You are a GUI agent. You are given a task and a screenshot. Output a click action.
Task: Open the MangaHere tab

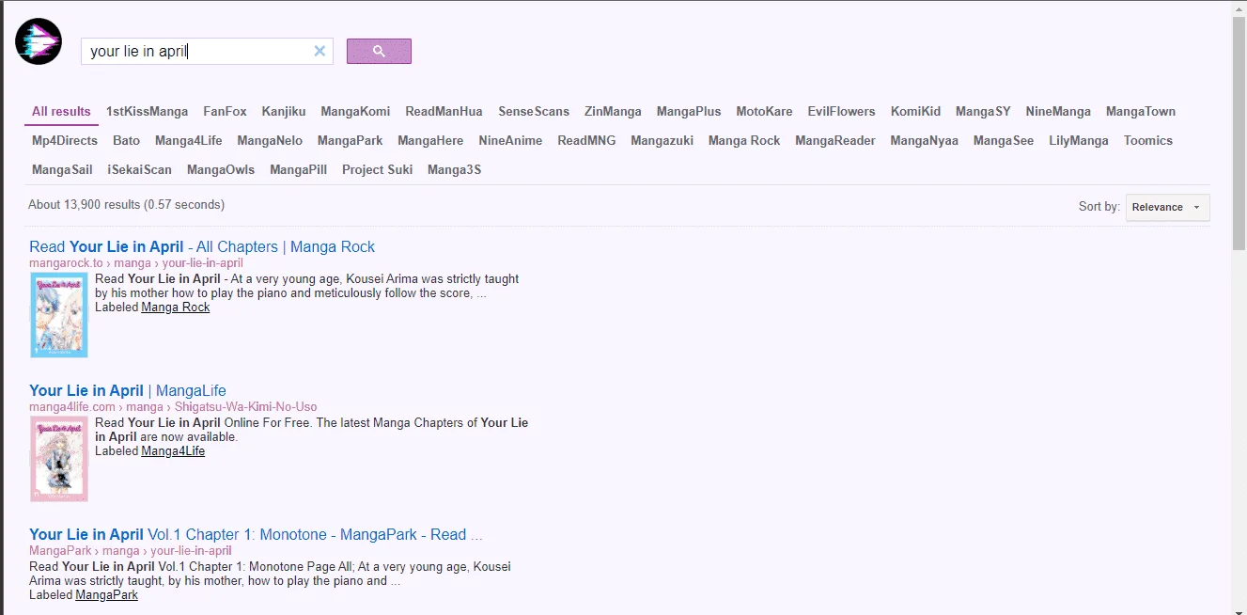tap(430, 140)
